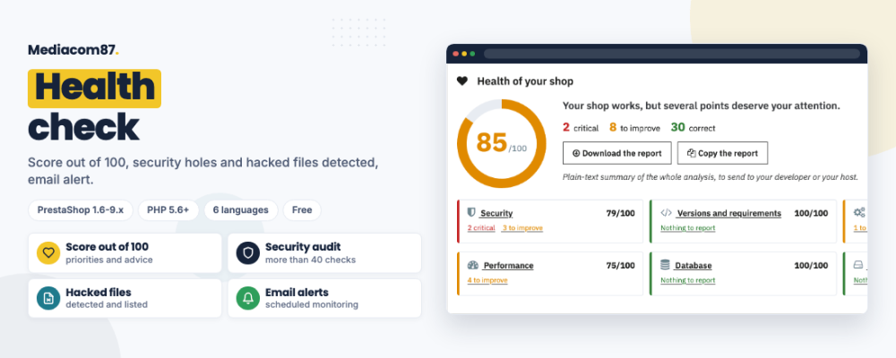
Task: Follow the '4 to improve' link under Performance
Action: click(487, 280)
